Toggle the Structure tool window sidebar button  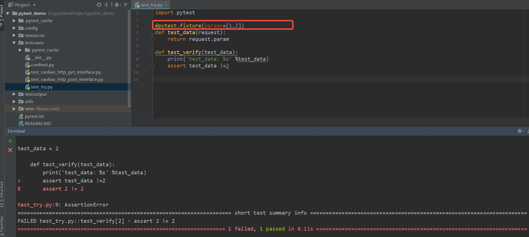(3, 191)
